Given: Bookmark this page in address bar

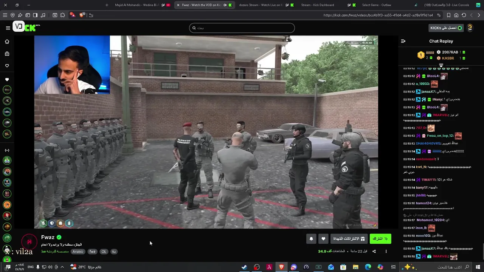Looking at the screenshot, I should [x=449, y=15].
